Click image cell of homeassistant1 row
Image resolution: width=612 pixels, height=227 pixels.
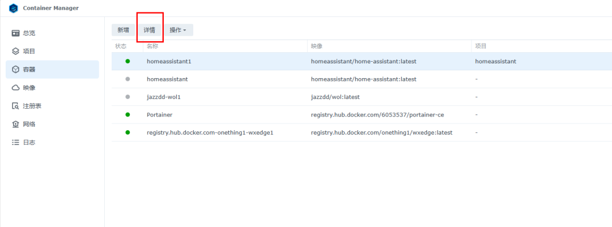364,61
